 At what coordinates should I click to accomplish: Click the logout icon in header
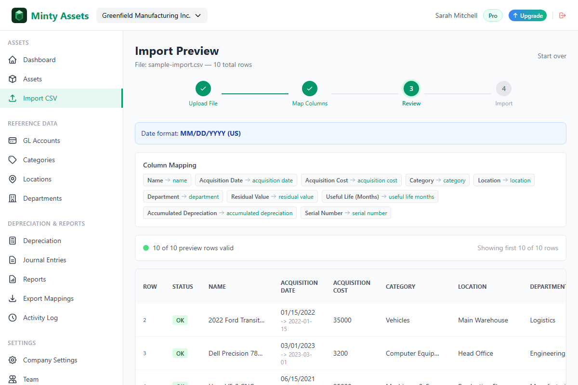562,15
